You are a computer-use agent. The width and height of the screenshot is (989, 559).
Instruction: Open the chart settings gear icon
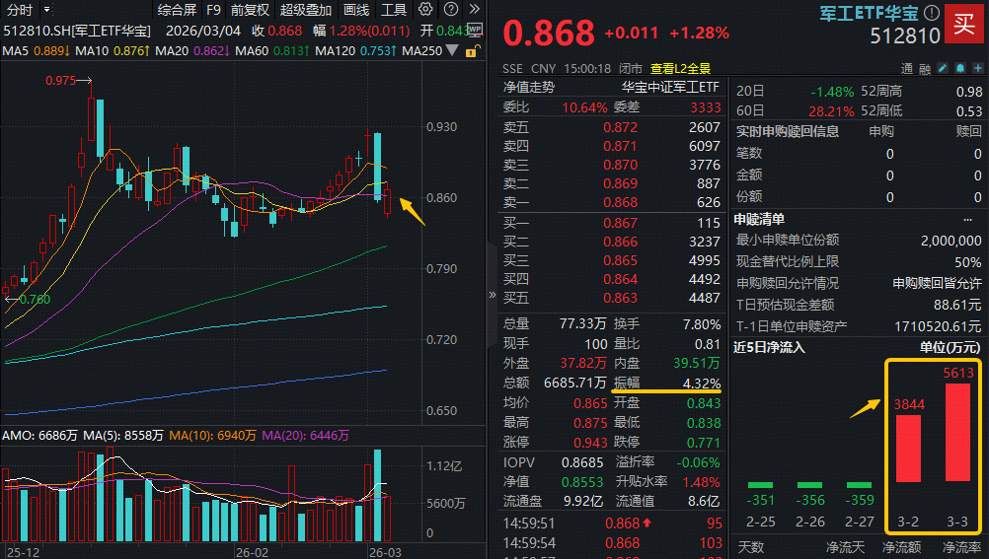pyautogui.click(x=424, y=10)
